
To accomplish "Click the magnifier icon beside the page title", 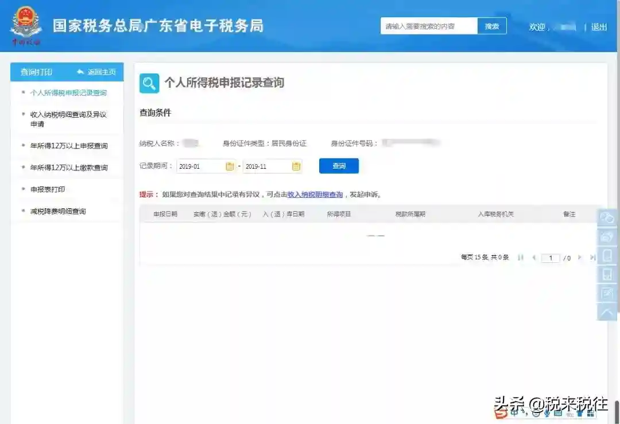I will pos(149,83).
